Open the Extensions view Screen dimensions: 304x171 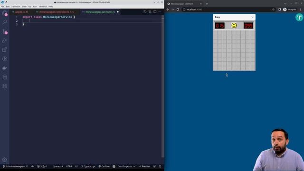[x=5, y=49]
